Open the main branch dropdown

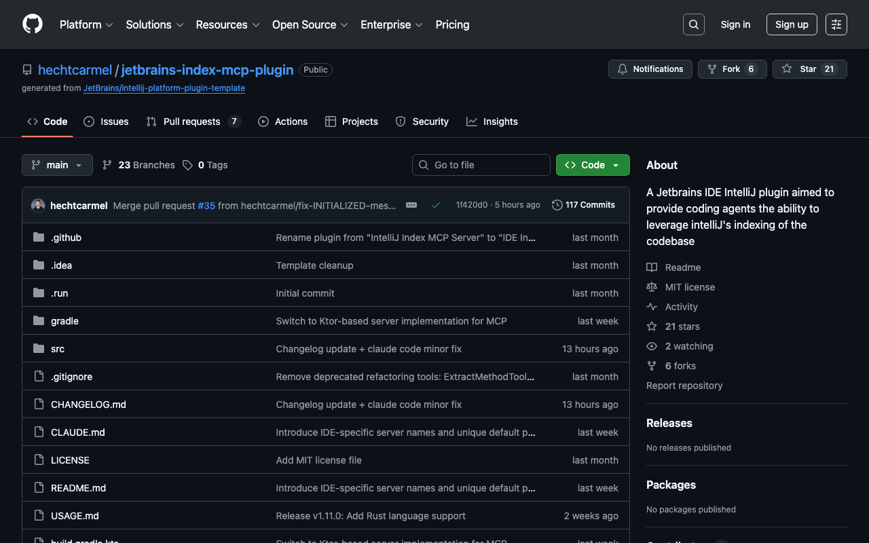click(57, 165)
